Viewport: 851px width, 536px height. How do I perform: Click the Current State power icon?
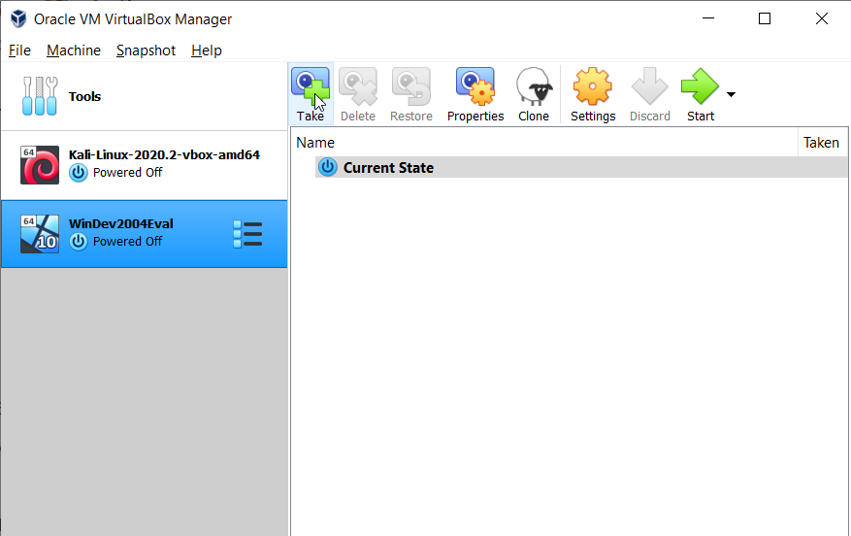tap(327, 167)
